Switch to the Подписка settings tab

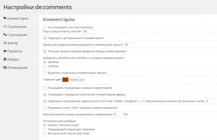click(15, 51)
